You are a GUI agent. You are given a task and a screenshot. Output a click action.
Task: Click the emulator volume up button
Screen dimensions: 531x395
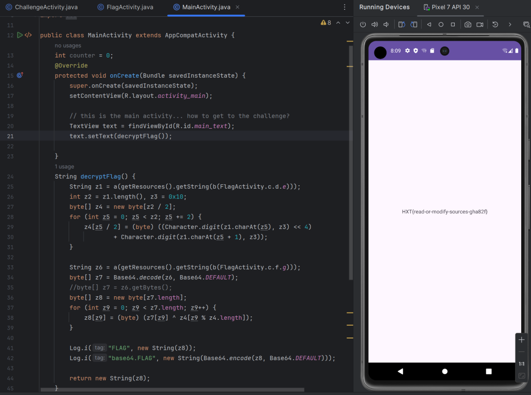click(375, 25)
